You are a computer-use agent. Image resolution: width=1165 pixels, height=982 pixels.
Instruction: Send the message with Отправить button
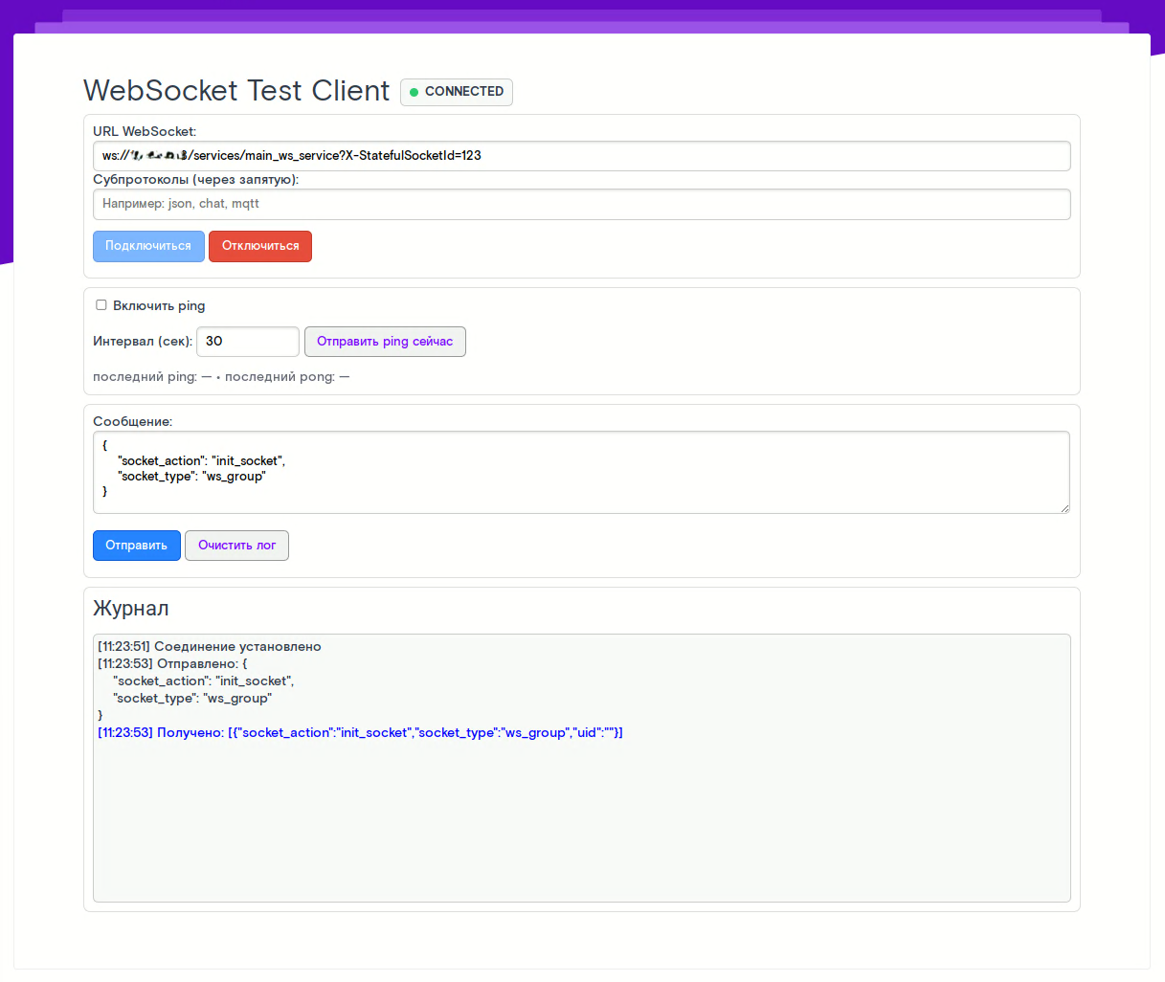136,546
